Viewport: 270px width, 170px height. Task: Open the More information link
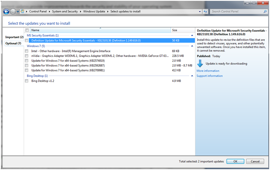pos(208,71)
